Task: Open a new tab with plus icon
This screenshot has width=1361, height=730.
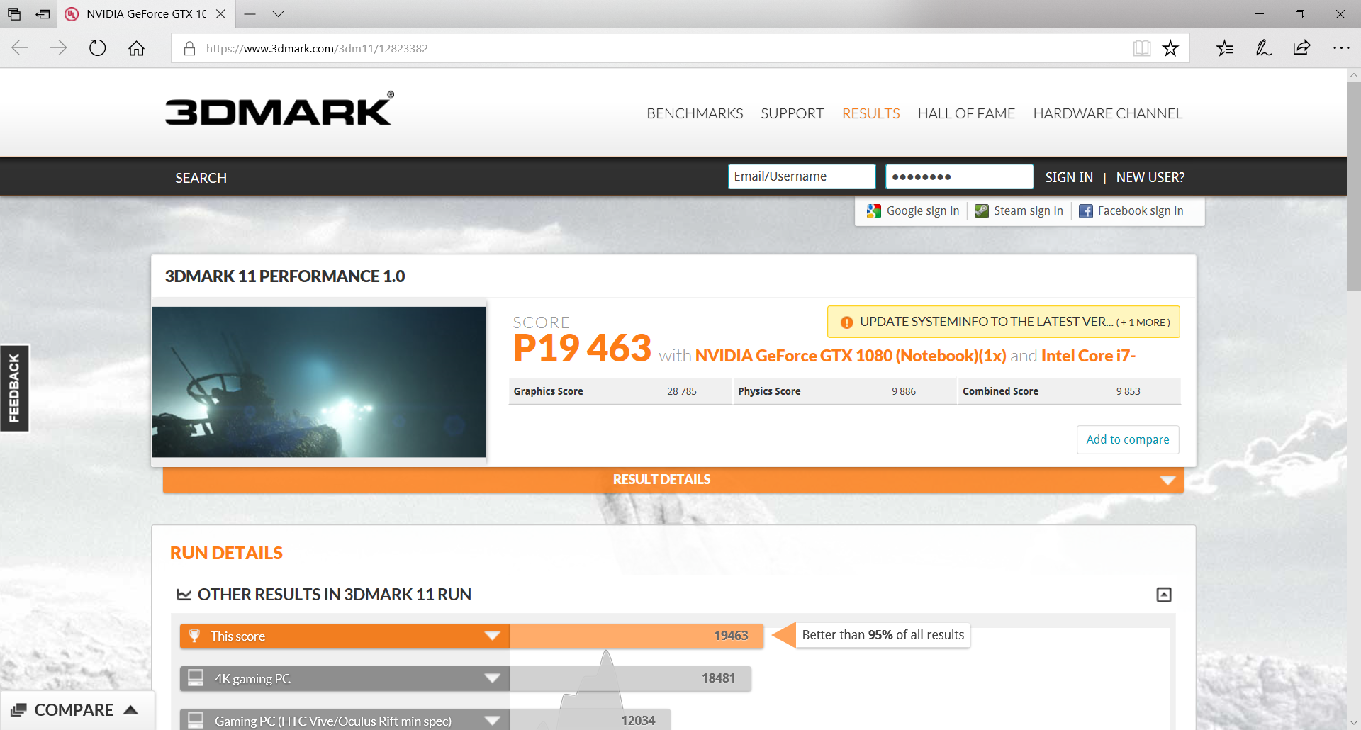Action: click(250, 14)
